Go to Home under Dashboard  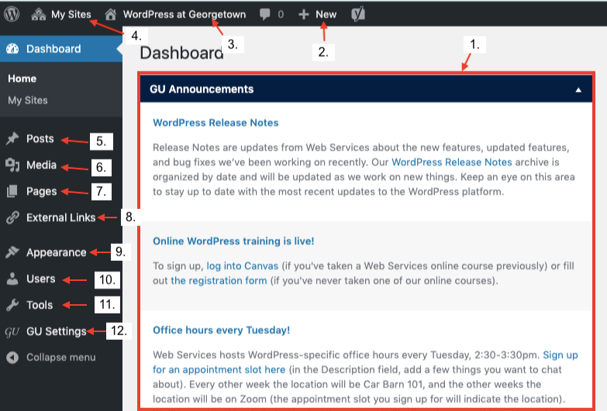pyautogui.click(x=22, y=78)
